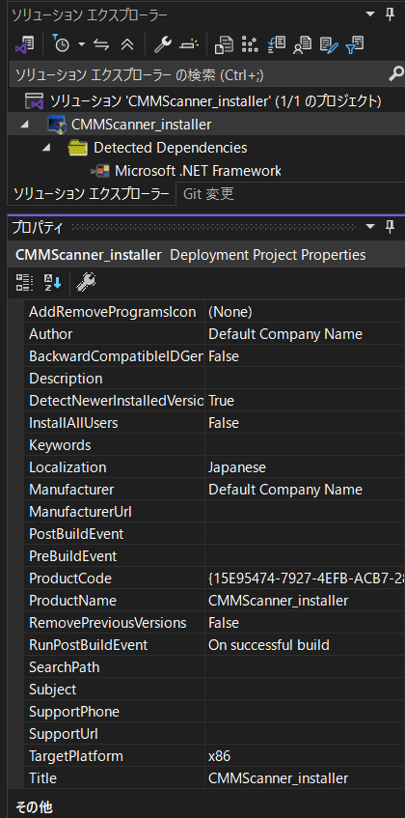Click the solution file icon at the tree root
The height and width of the screenshot is (818, 405).
(x=35, y=101)
